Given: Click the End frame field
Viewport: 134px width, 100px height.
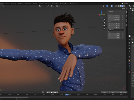Looking at the screenshot, I should click(123, 92).
